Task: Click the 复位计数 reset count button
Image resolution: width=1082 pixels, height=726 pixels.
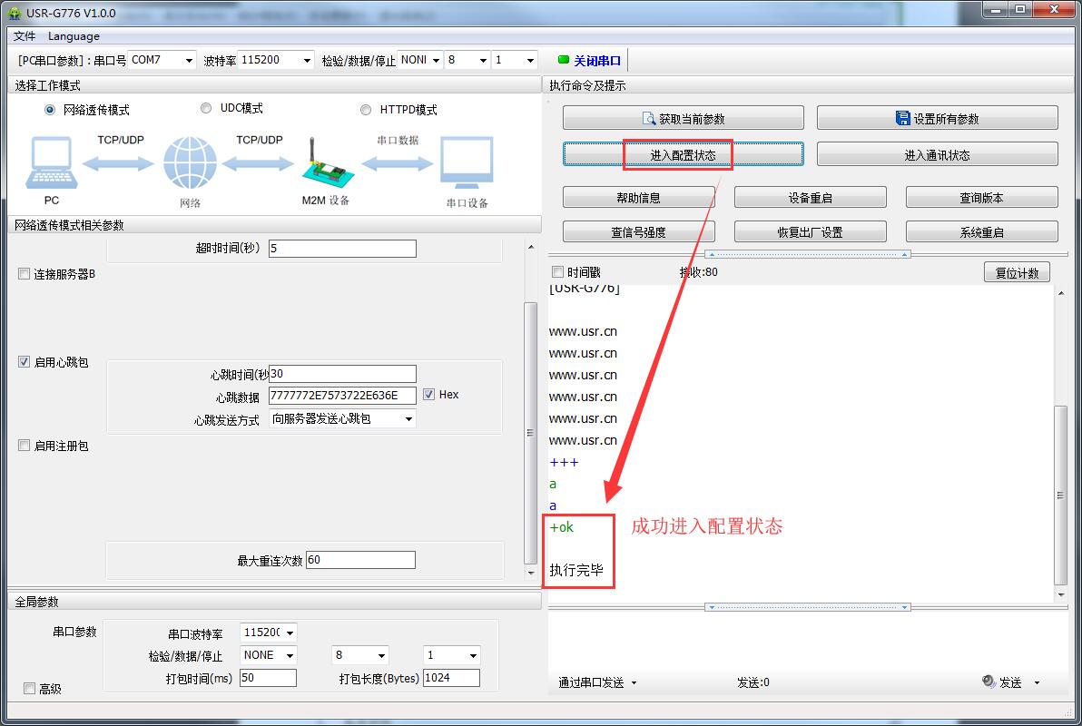Action: 1016,273
